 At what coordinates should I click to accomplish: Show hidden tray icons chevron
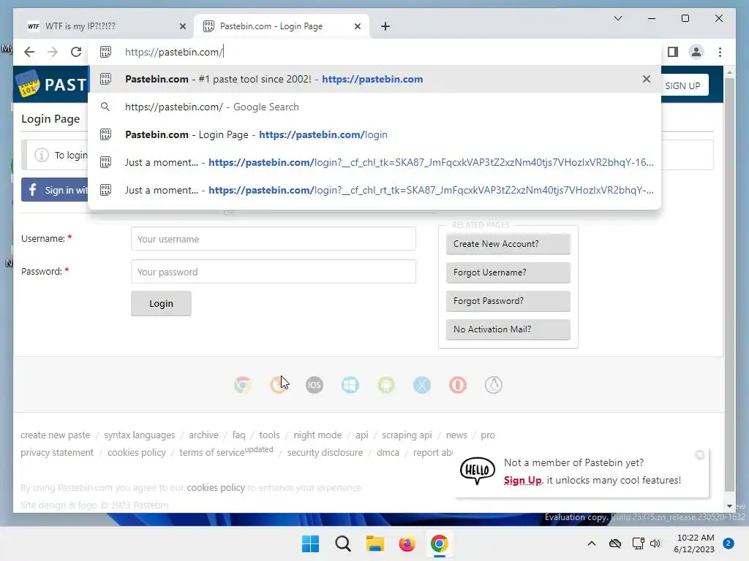pos(591,543)
